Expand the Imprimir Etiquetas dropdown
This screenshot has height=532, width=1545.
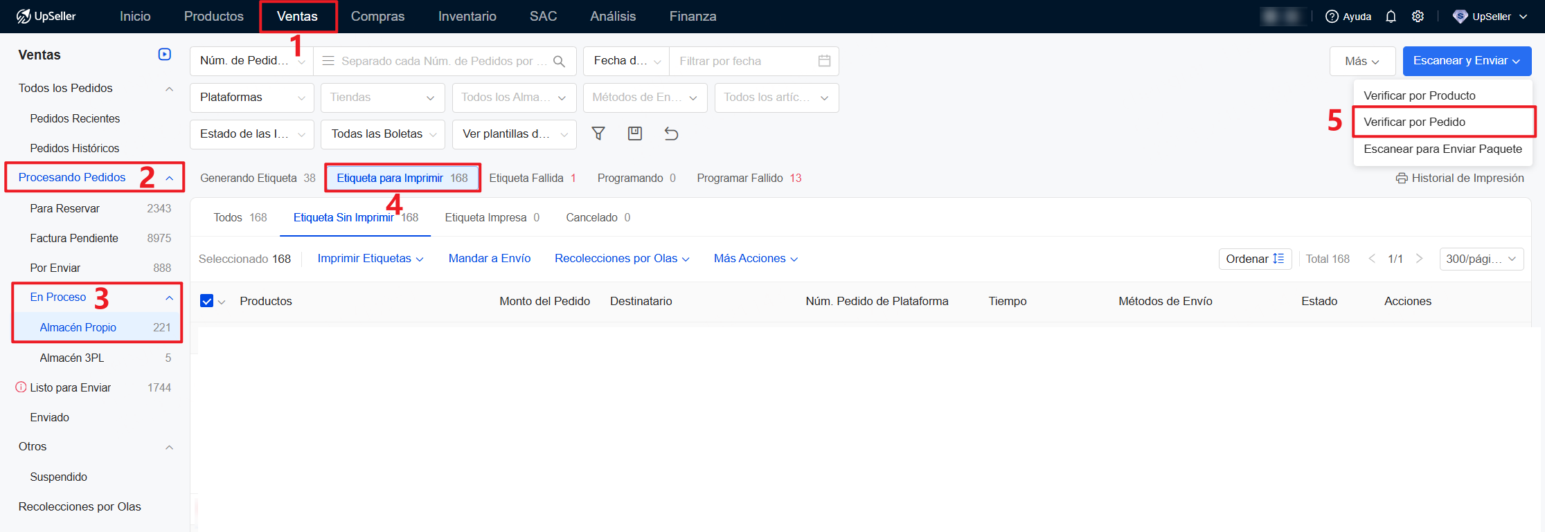coord(370,259)
